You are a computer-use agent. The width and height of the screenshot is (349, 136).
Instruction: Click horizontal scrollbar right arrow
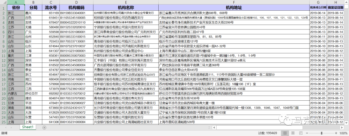coord(343,128)
